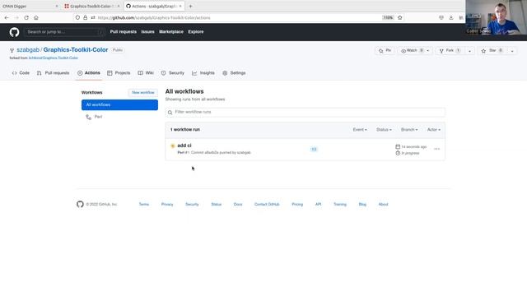Open the Security repository tab
This screenshot has height=296, width=527.
(173, 73)
